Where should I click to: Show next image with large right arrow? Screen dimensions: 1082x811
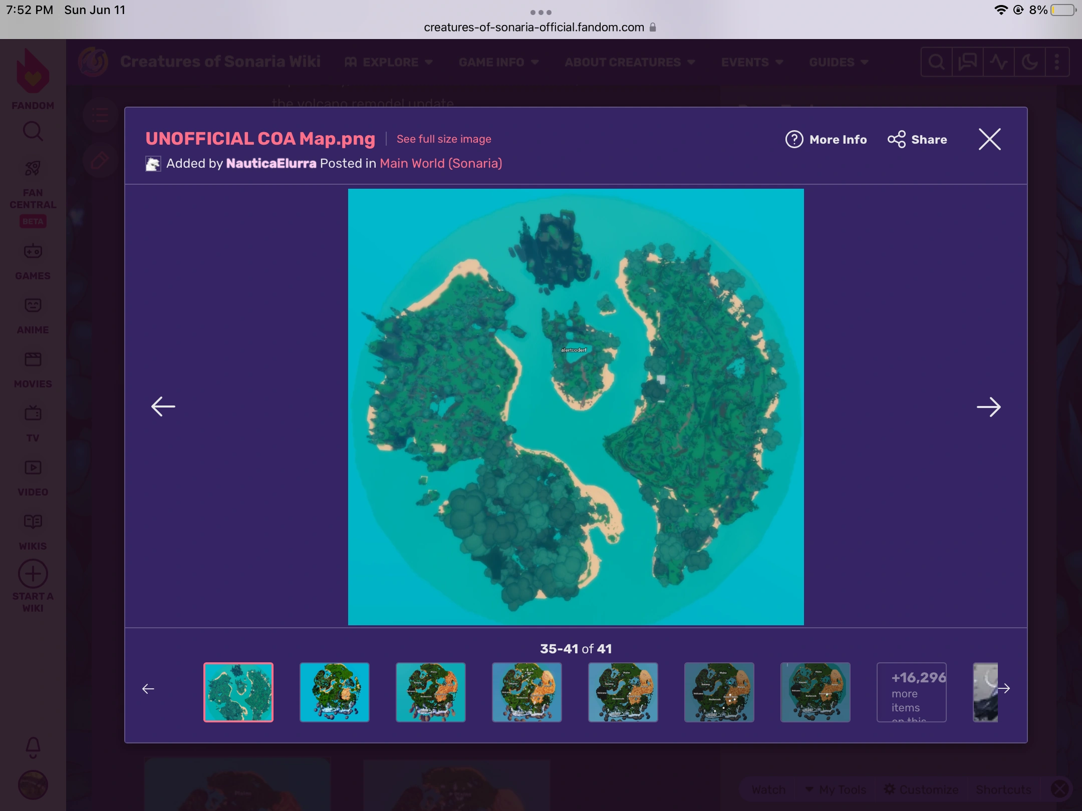click(989, 407)
